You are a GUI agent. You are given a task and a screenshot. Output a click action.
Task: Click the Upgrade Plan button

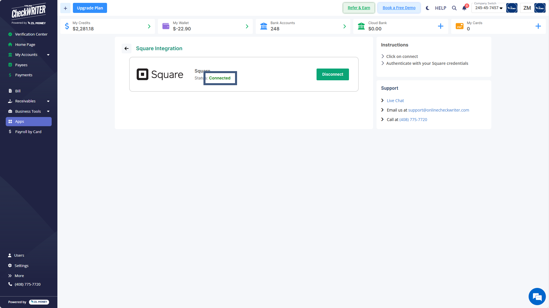click(x=90, y=8)
